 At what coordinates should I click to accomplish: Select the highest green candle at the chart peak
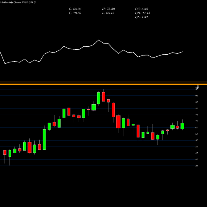(x=99, y=98)
